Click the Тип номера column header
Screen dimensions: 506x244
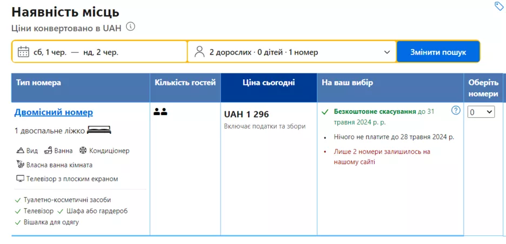pos(38,83)
